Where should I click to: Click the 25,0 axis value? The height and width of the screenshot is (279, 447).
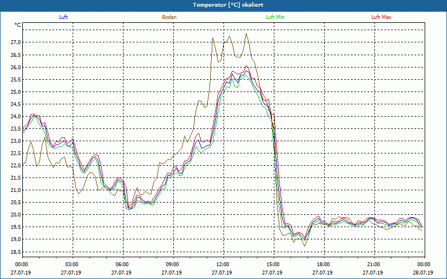(16, 92)
